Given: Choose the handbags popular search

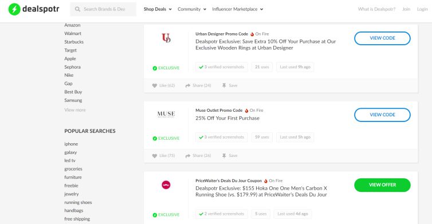Looking at the screenshot, I should 74,210.
